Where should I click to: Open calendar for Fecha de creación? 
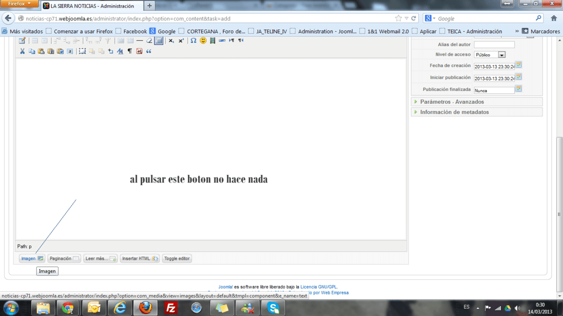point(518,65)
